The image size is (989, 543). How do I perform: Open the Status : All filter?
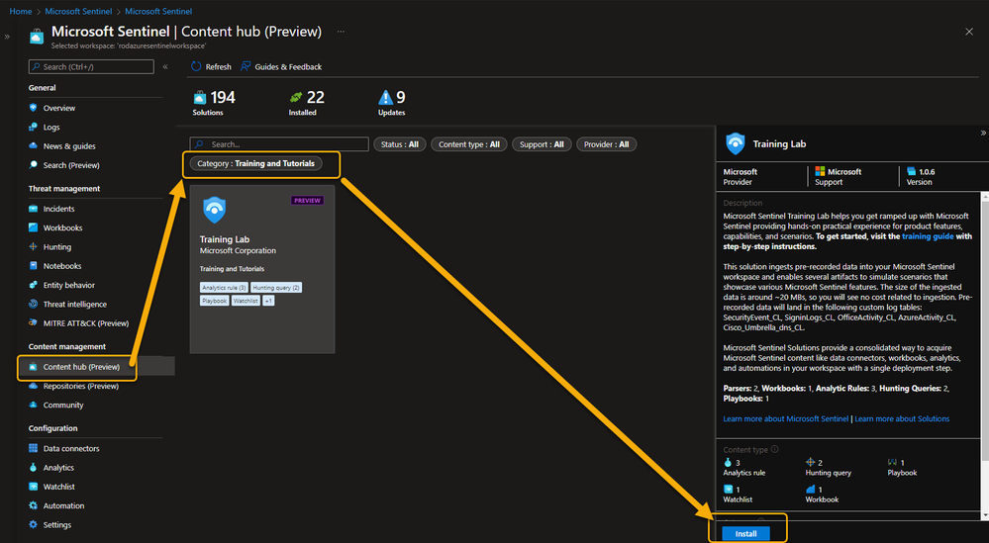399,144
